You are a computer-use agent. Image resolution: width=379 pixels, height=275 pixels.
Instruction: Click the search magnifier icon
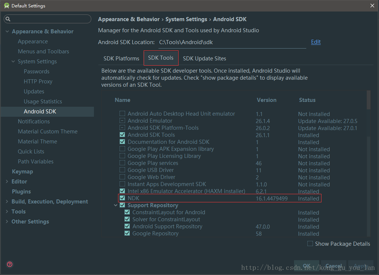(x=8, y=19)
